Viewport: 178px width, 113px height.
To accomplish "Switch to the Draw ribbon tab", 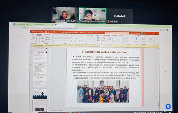I will (56, 35).
